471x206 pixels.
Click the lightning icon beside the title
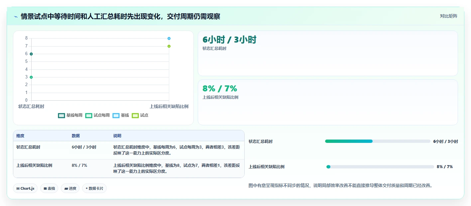(x=16, y=17)
